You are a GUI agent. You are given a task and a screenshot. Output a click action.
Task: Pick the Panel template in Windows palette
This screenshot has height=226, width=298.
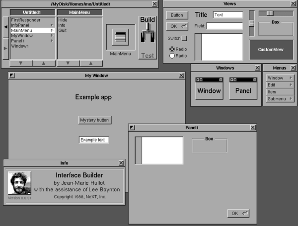pyautogui.click(x=243, y=88)
